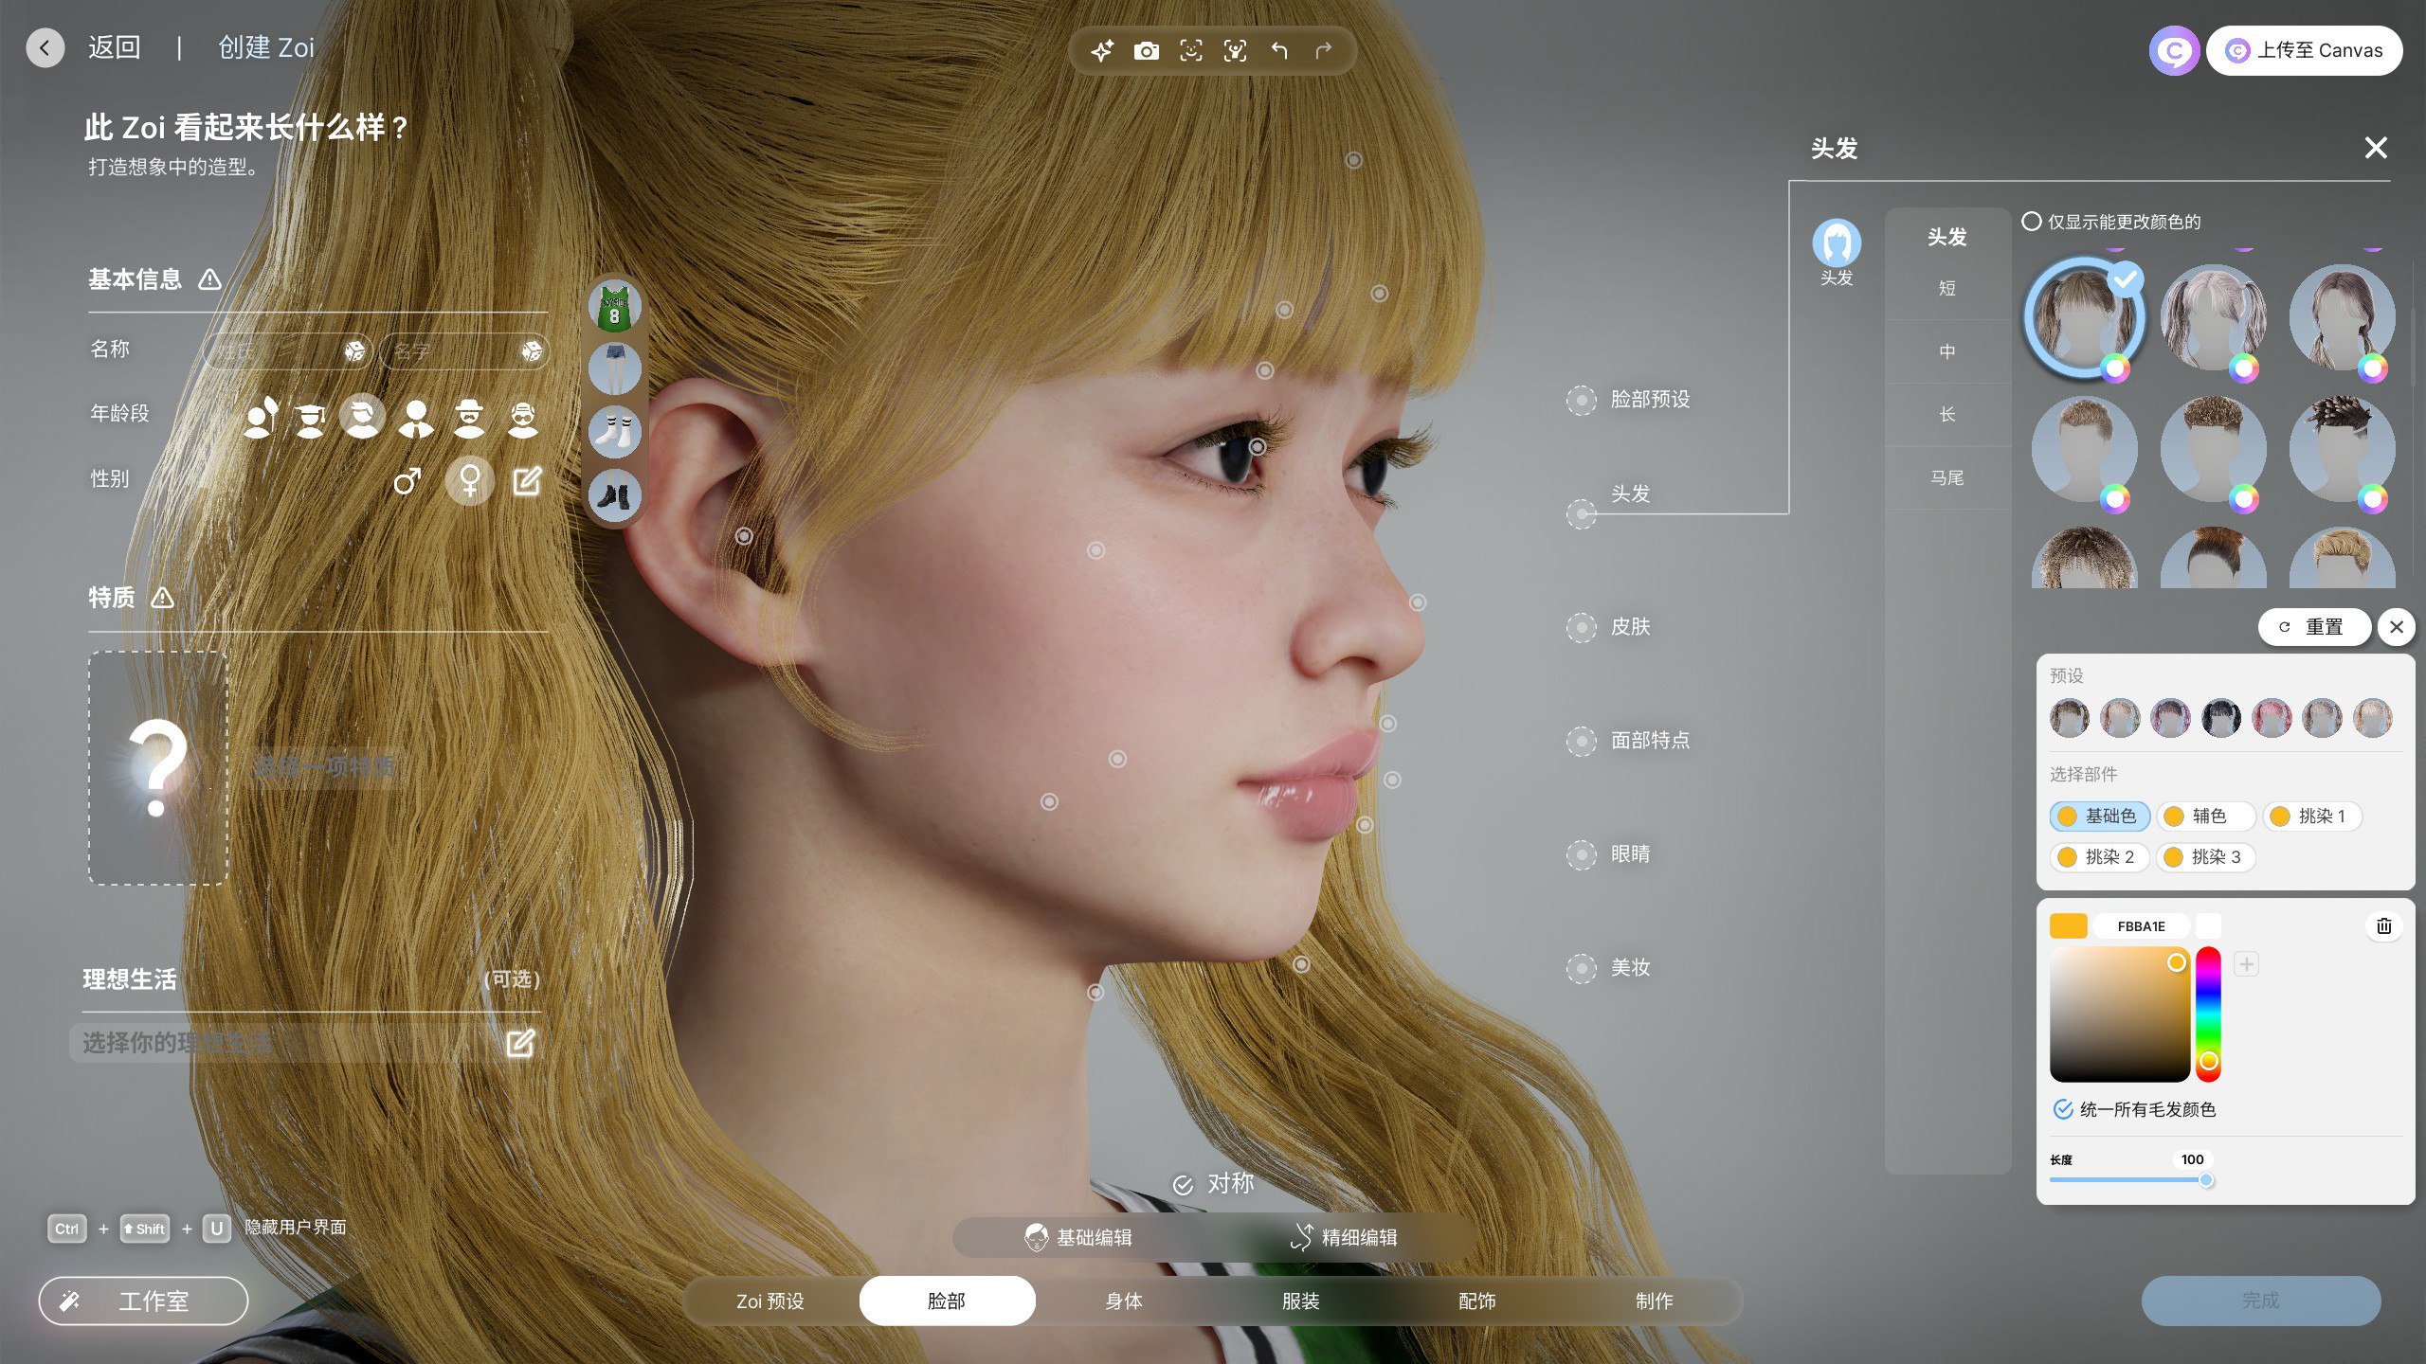2426x1364 pixels.
Task: Randomize last name with the dice icon
Action: click(354, 351)
